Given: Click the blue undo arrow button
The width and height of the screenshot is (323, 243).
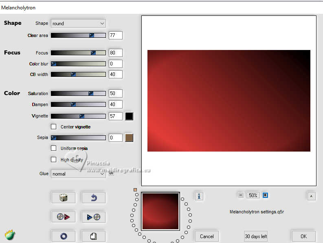Looking at the screenshot, I should click(x=94, y=197).
